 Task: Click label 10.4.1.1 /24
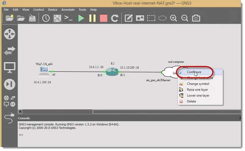(96, 67)
